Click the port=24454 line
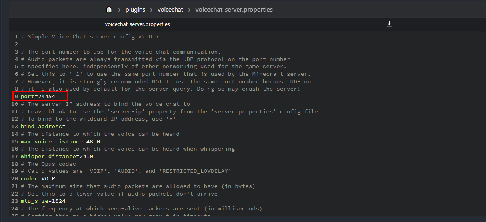The width and height of the screenshot is (486, 222). coord(38,97)
